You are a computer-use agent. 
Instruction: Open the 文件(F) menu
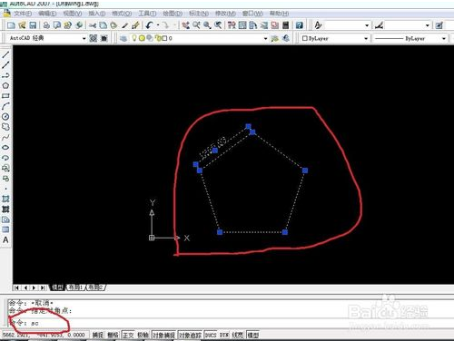[22, 14]
